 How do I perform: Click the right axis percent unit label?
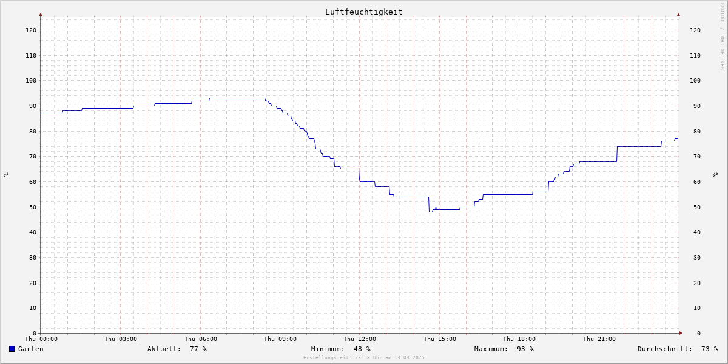(x=715, y=174)
